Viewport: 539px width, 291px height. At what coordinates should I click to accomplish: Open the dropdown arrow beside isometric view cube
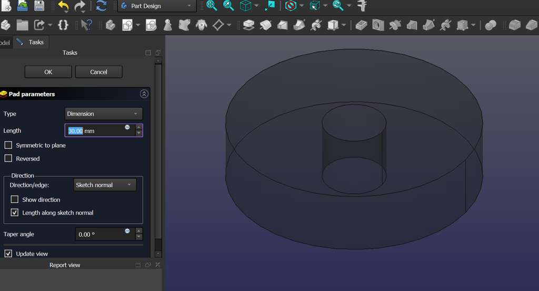tap(256, 6)
